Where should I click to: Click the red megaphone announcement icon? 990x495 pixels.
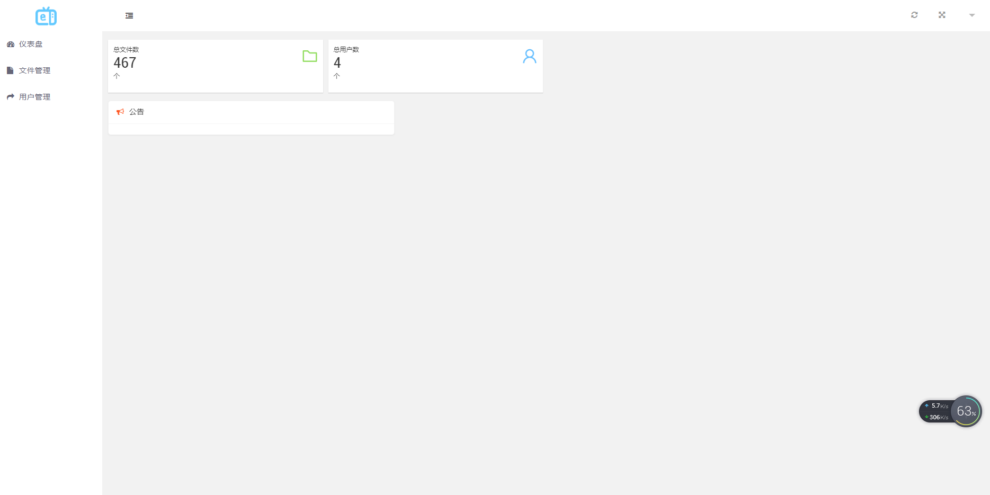120,112
